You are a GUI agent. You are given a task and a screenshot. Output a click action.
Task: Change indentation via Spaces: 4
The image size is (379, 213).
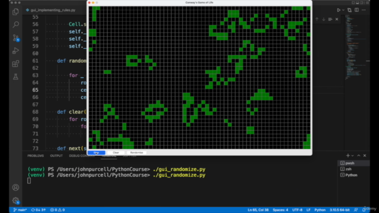[x=280, y=210]
